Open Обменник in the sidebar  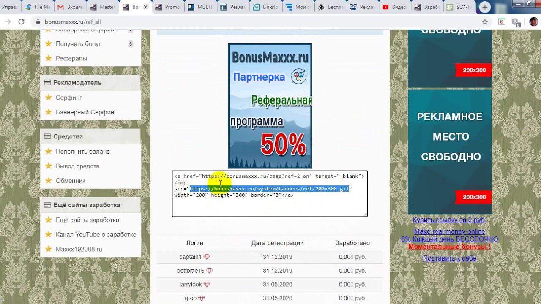click(x=71, y=181)
